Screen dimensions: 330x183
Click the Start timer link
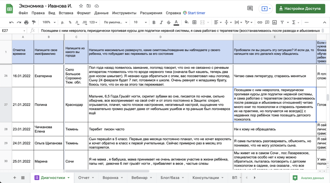coord(196,13)
